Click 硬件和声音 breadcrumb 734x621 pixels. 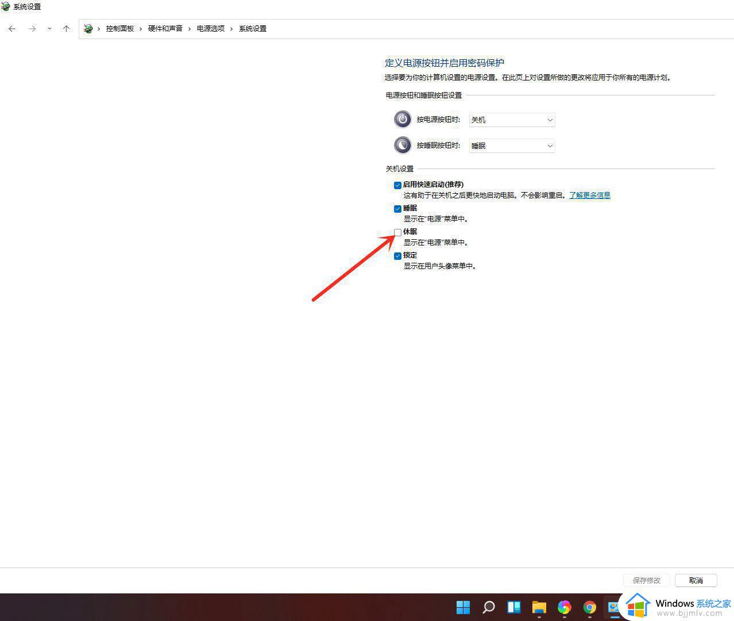click(x=165, y=28)
